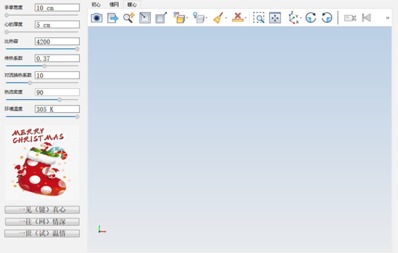Expand the XYZ axis view dropdown arrow

(x=300, y=18)
